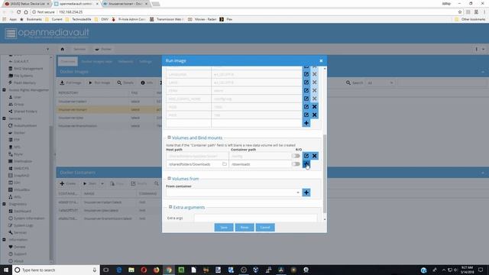Open File Systems in the sidebar
Screen dimensions: 489x275
click(x=21, y=76)
